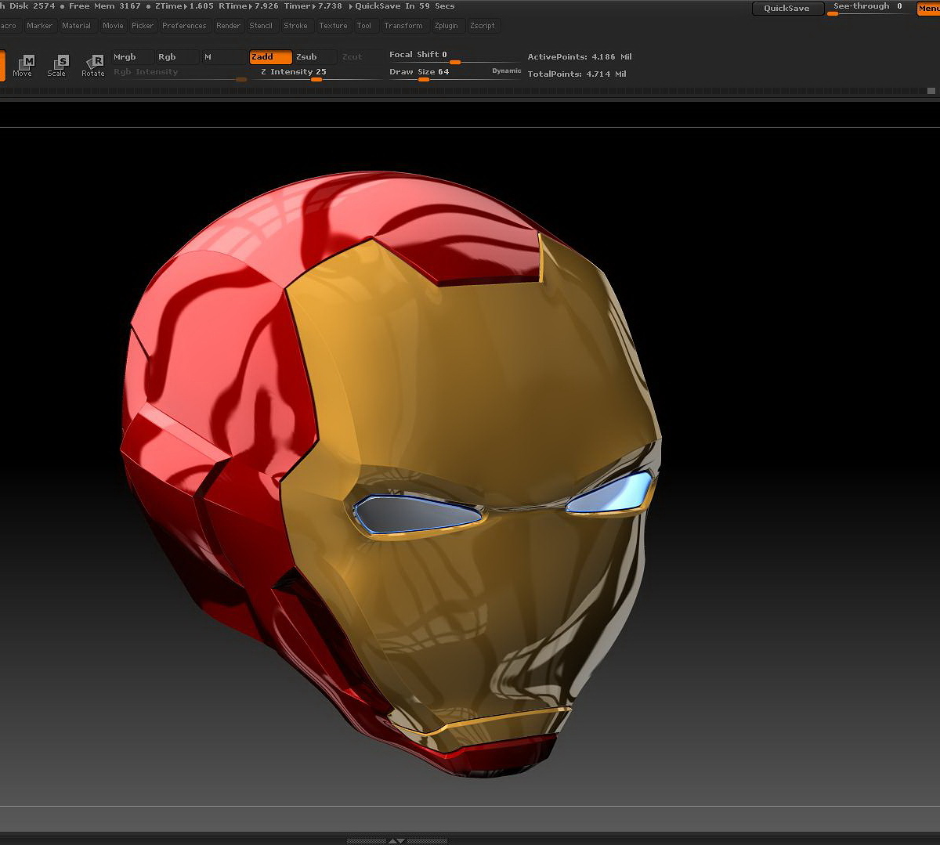
Task: Open the Preferences menu
Action: (x=184, y=26)
